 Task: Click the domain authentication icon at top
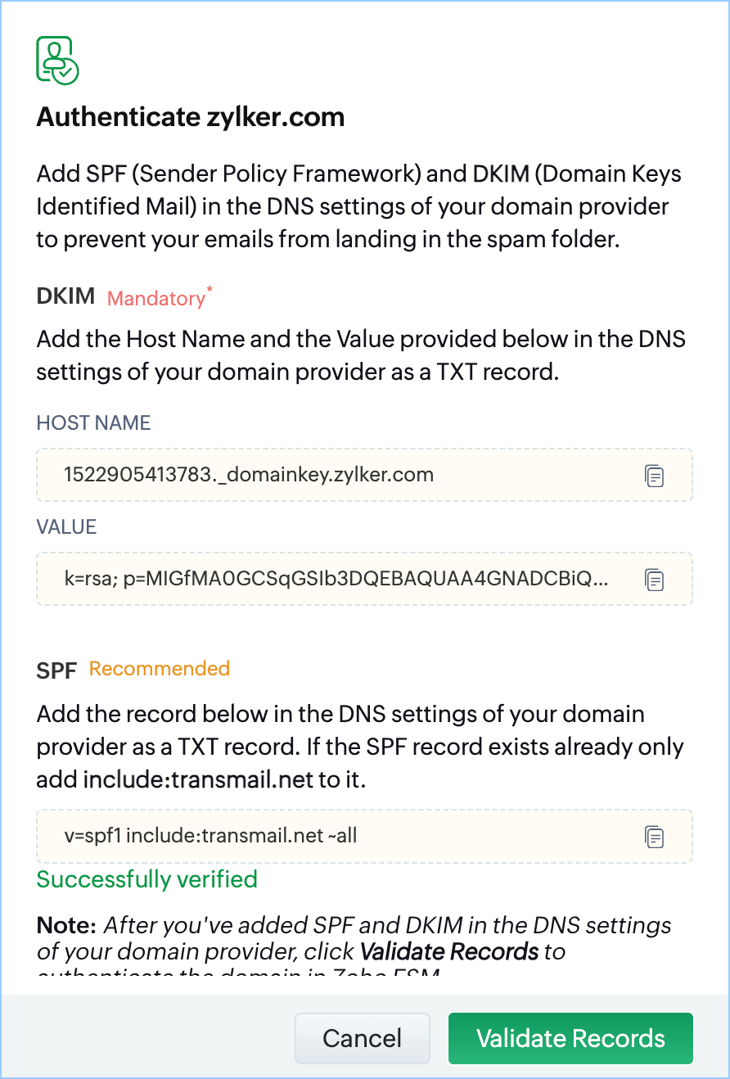coord(57,60)
